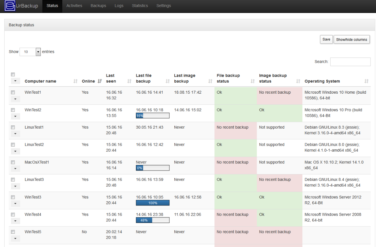Sort the Computer name column
376x247 pixels.
[x=75, y=81]
